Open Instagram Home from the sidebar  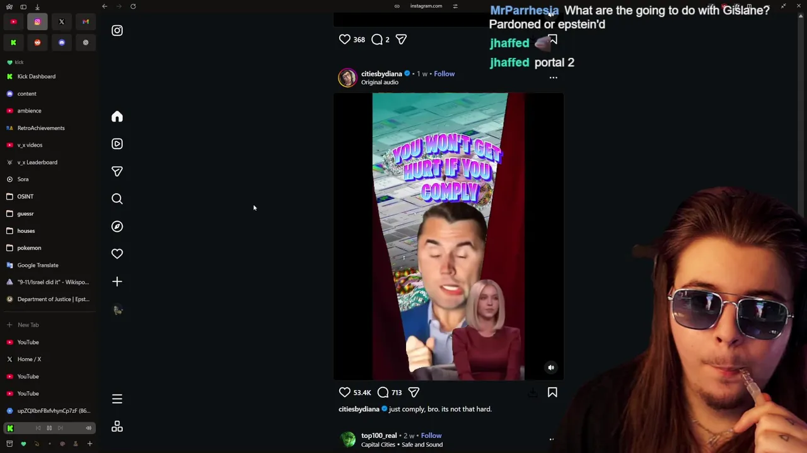[117, 116]
